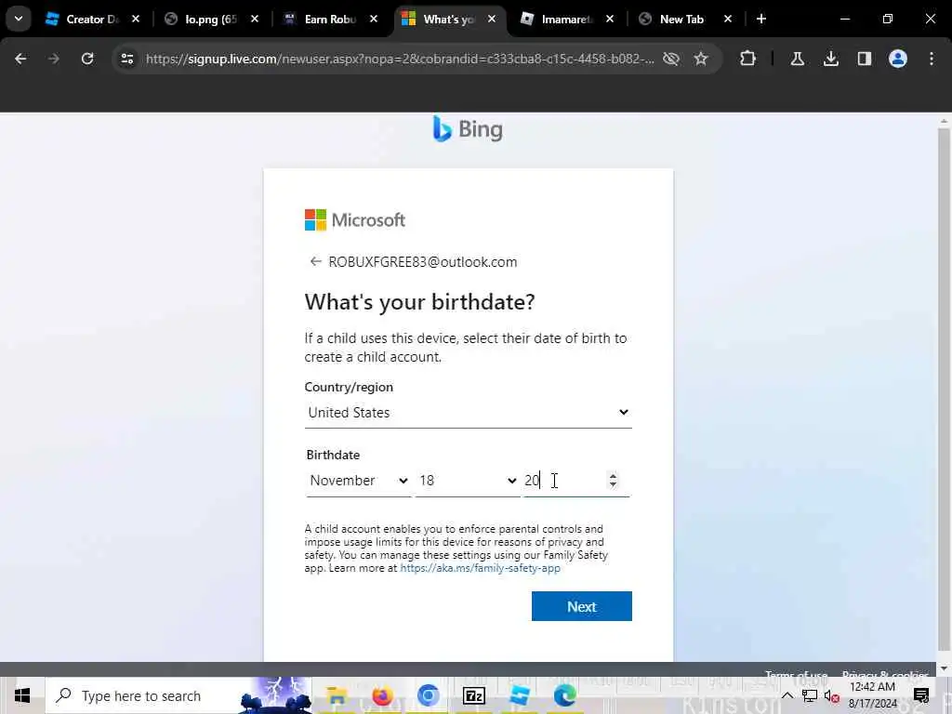
Task: Open Chrome Labs flask icon
Action: tap(797, 59)
